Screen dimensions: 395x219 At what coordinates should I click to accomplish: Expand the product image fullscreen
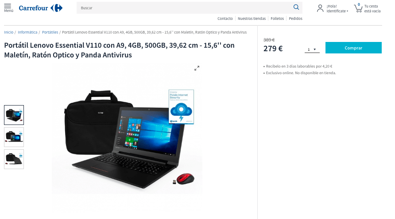coord(197,68)
